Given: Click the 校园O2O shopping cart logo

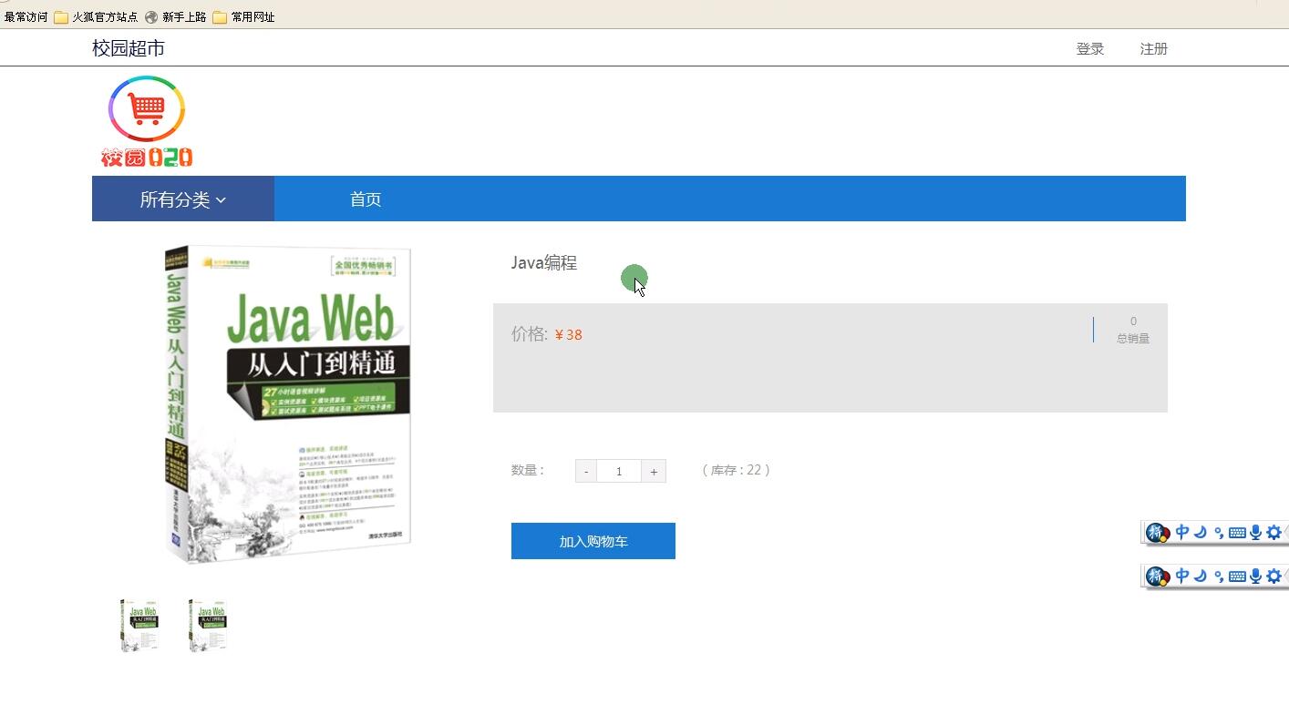Looking at the screenshot, I should coord(147,121).
